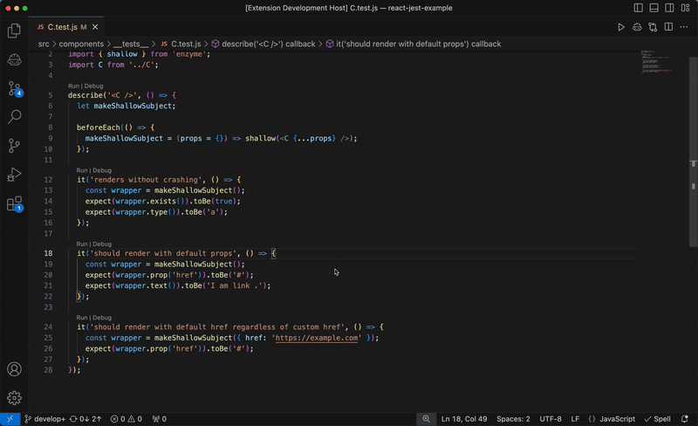
Task: Click Ln 18, Col 49 in status bar
Action: (464, 419)
